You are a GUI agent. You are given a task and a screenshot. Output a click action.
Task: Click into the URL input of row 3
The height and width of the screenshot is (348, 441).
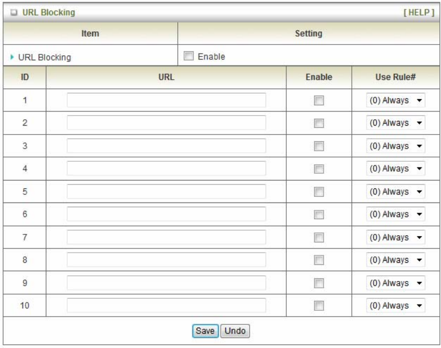[166, 147]
